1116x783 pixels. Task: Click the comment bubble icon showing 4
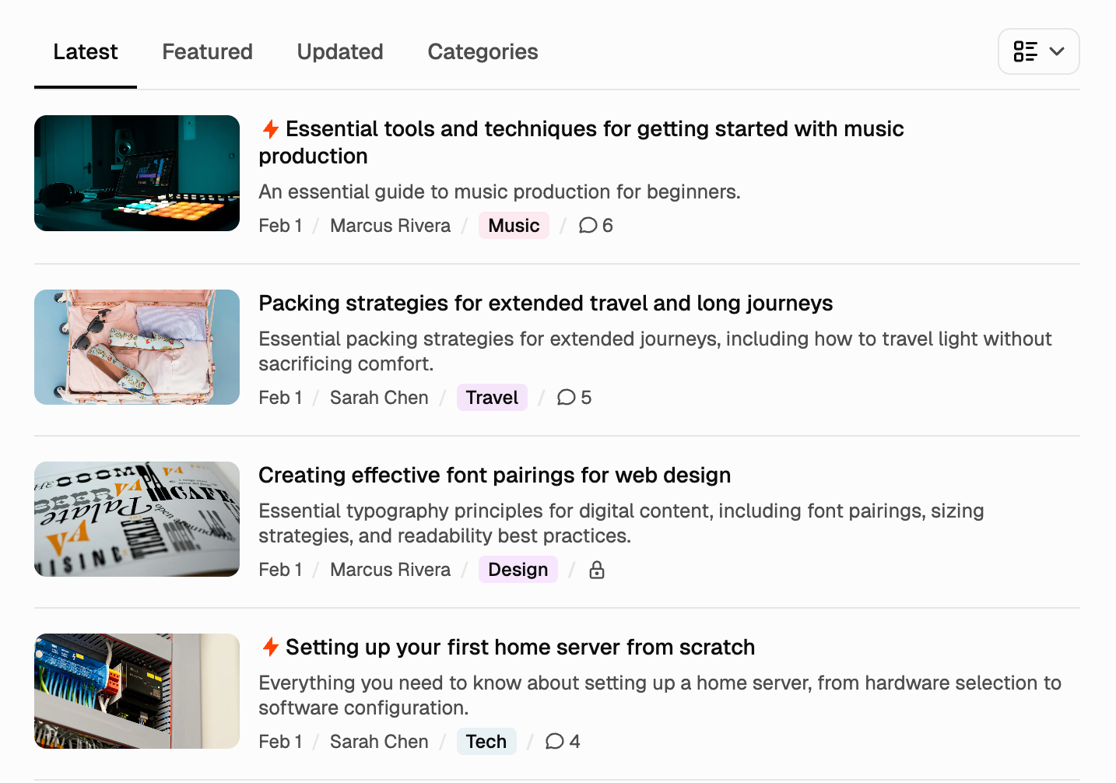click(x=554, y=742)
